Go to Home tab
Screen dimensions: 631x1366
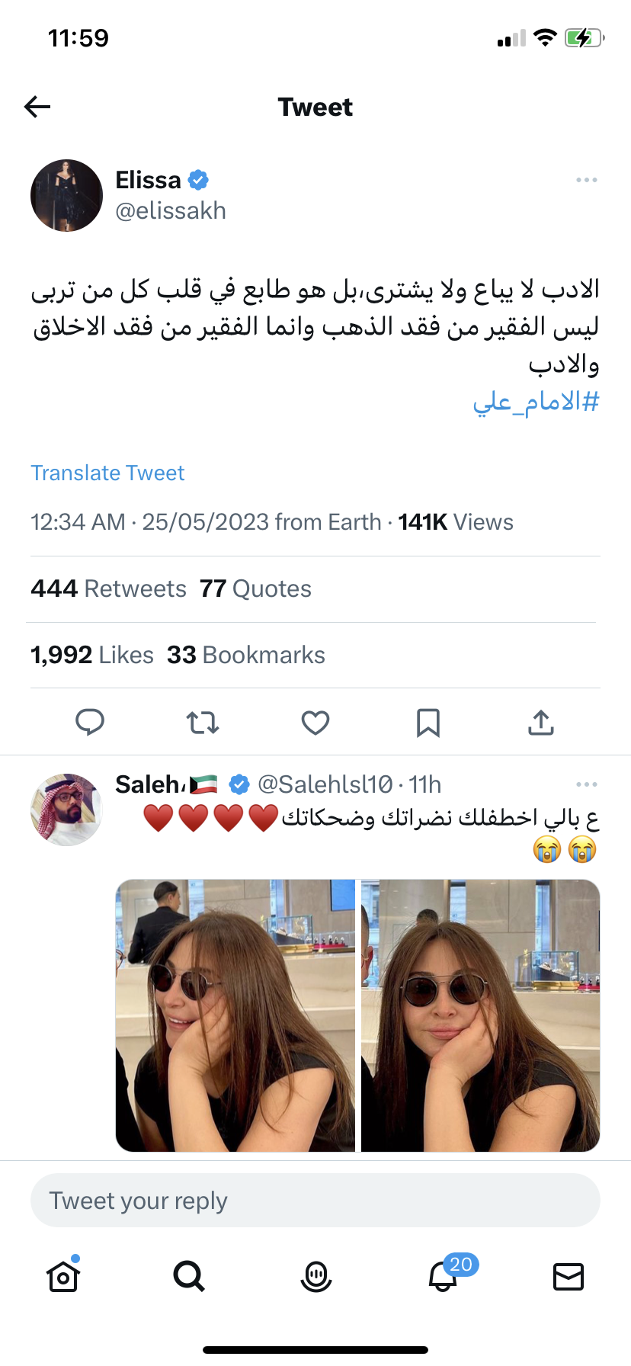[x=63, y=1276]
